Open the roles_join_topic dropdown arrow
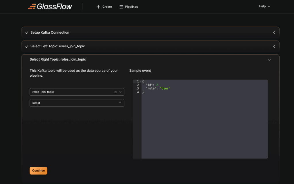294x184 pixels. click(x=120, y=92)
